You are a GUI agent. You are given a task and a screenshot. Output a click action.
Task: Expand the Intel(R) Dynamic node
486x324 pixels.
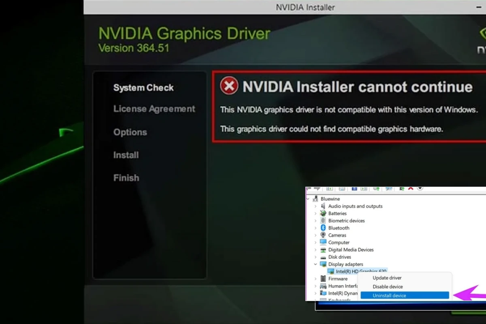pyautogui.click(x=316, y=293)
